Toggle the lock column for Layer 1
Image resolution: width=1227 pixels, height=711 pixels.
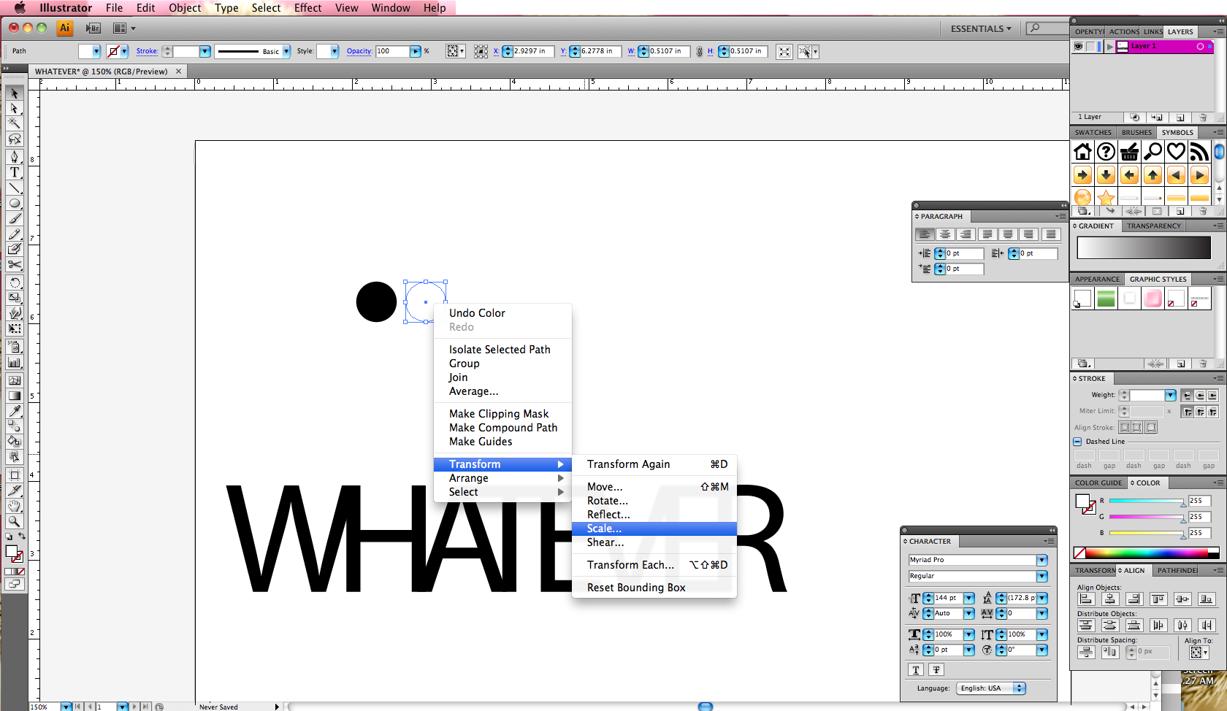coord(1091,46)
